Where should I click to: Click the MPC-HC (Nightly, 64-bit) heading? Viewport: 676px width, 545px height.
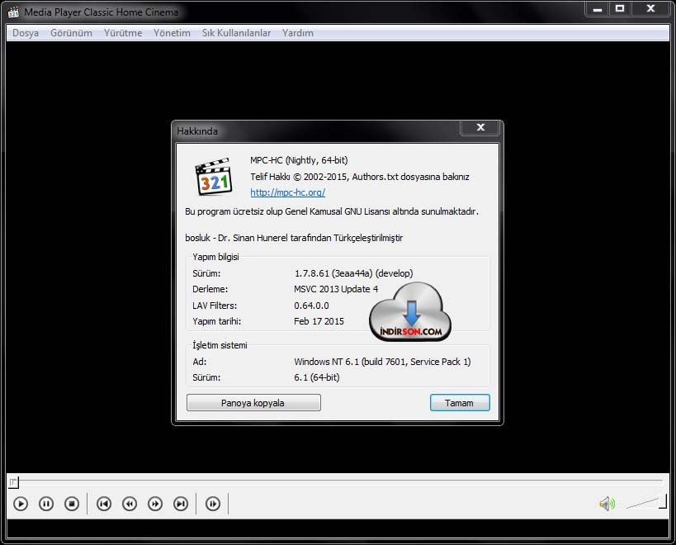coord(299,160)
